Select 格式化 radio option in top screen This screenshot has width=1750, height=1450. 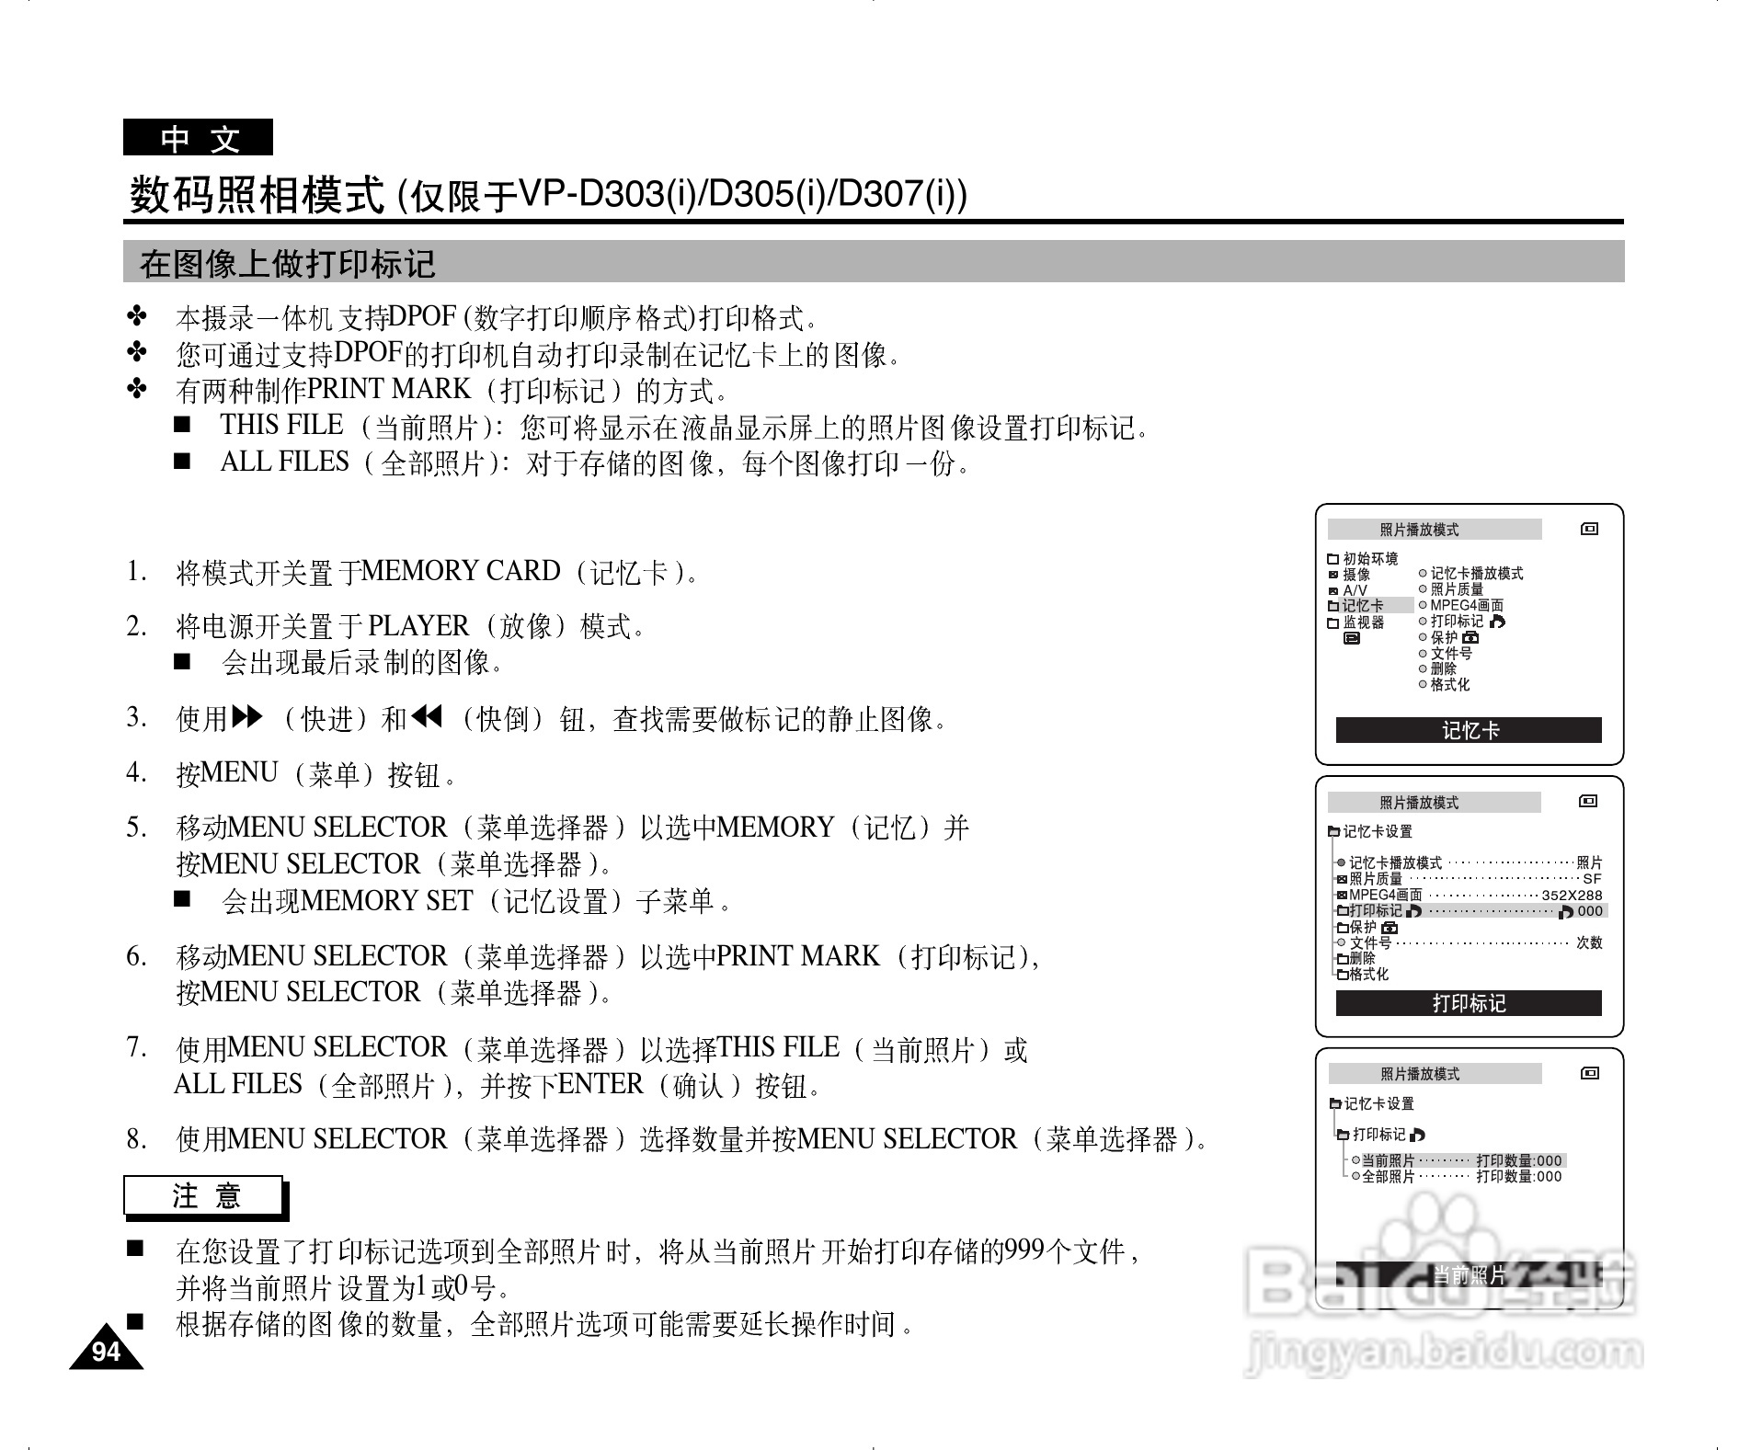coord(1423,684)
